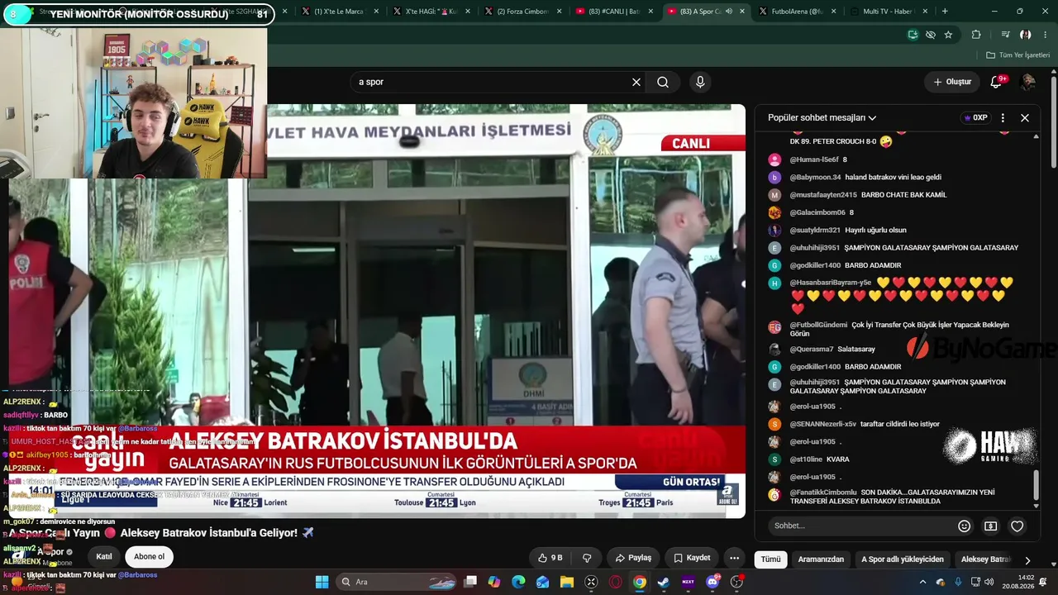Click the YouTube search magnifier button
Screen dimensions: 1058x595
(x=663, y=82)
